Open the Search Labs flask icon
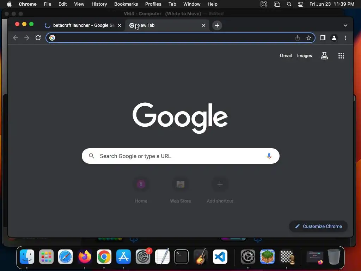This screenshot has height=271, width=361. click(324, 55)
